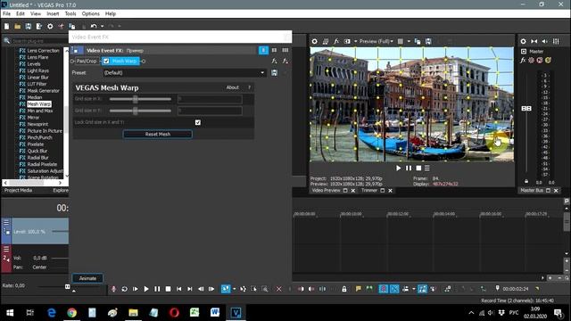The height and width of the screenshot is (321, 571).
Task: Toggle auto ripple button in timeline toolbar
Action: 405,289
